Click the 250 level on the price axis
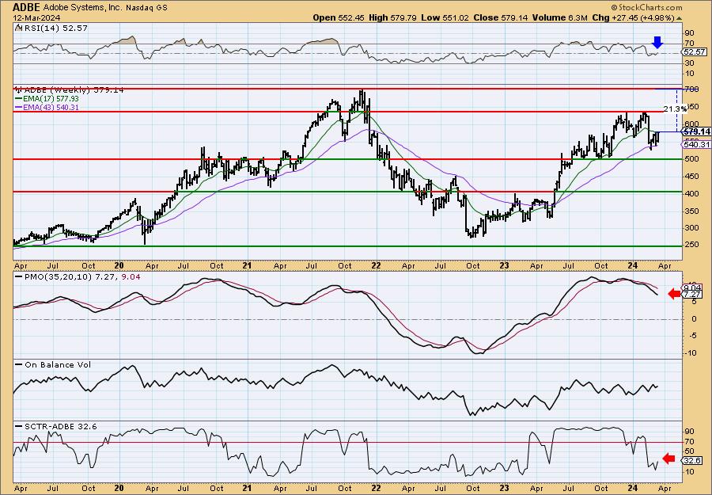Image resolution: width=712 pixels, height=495 pixels. (691, 246)
